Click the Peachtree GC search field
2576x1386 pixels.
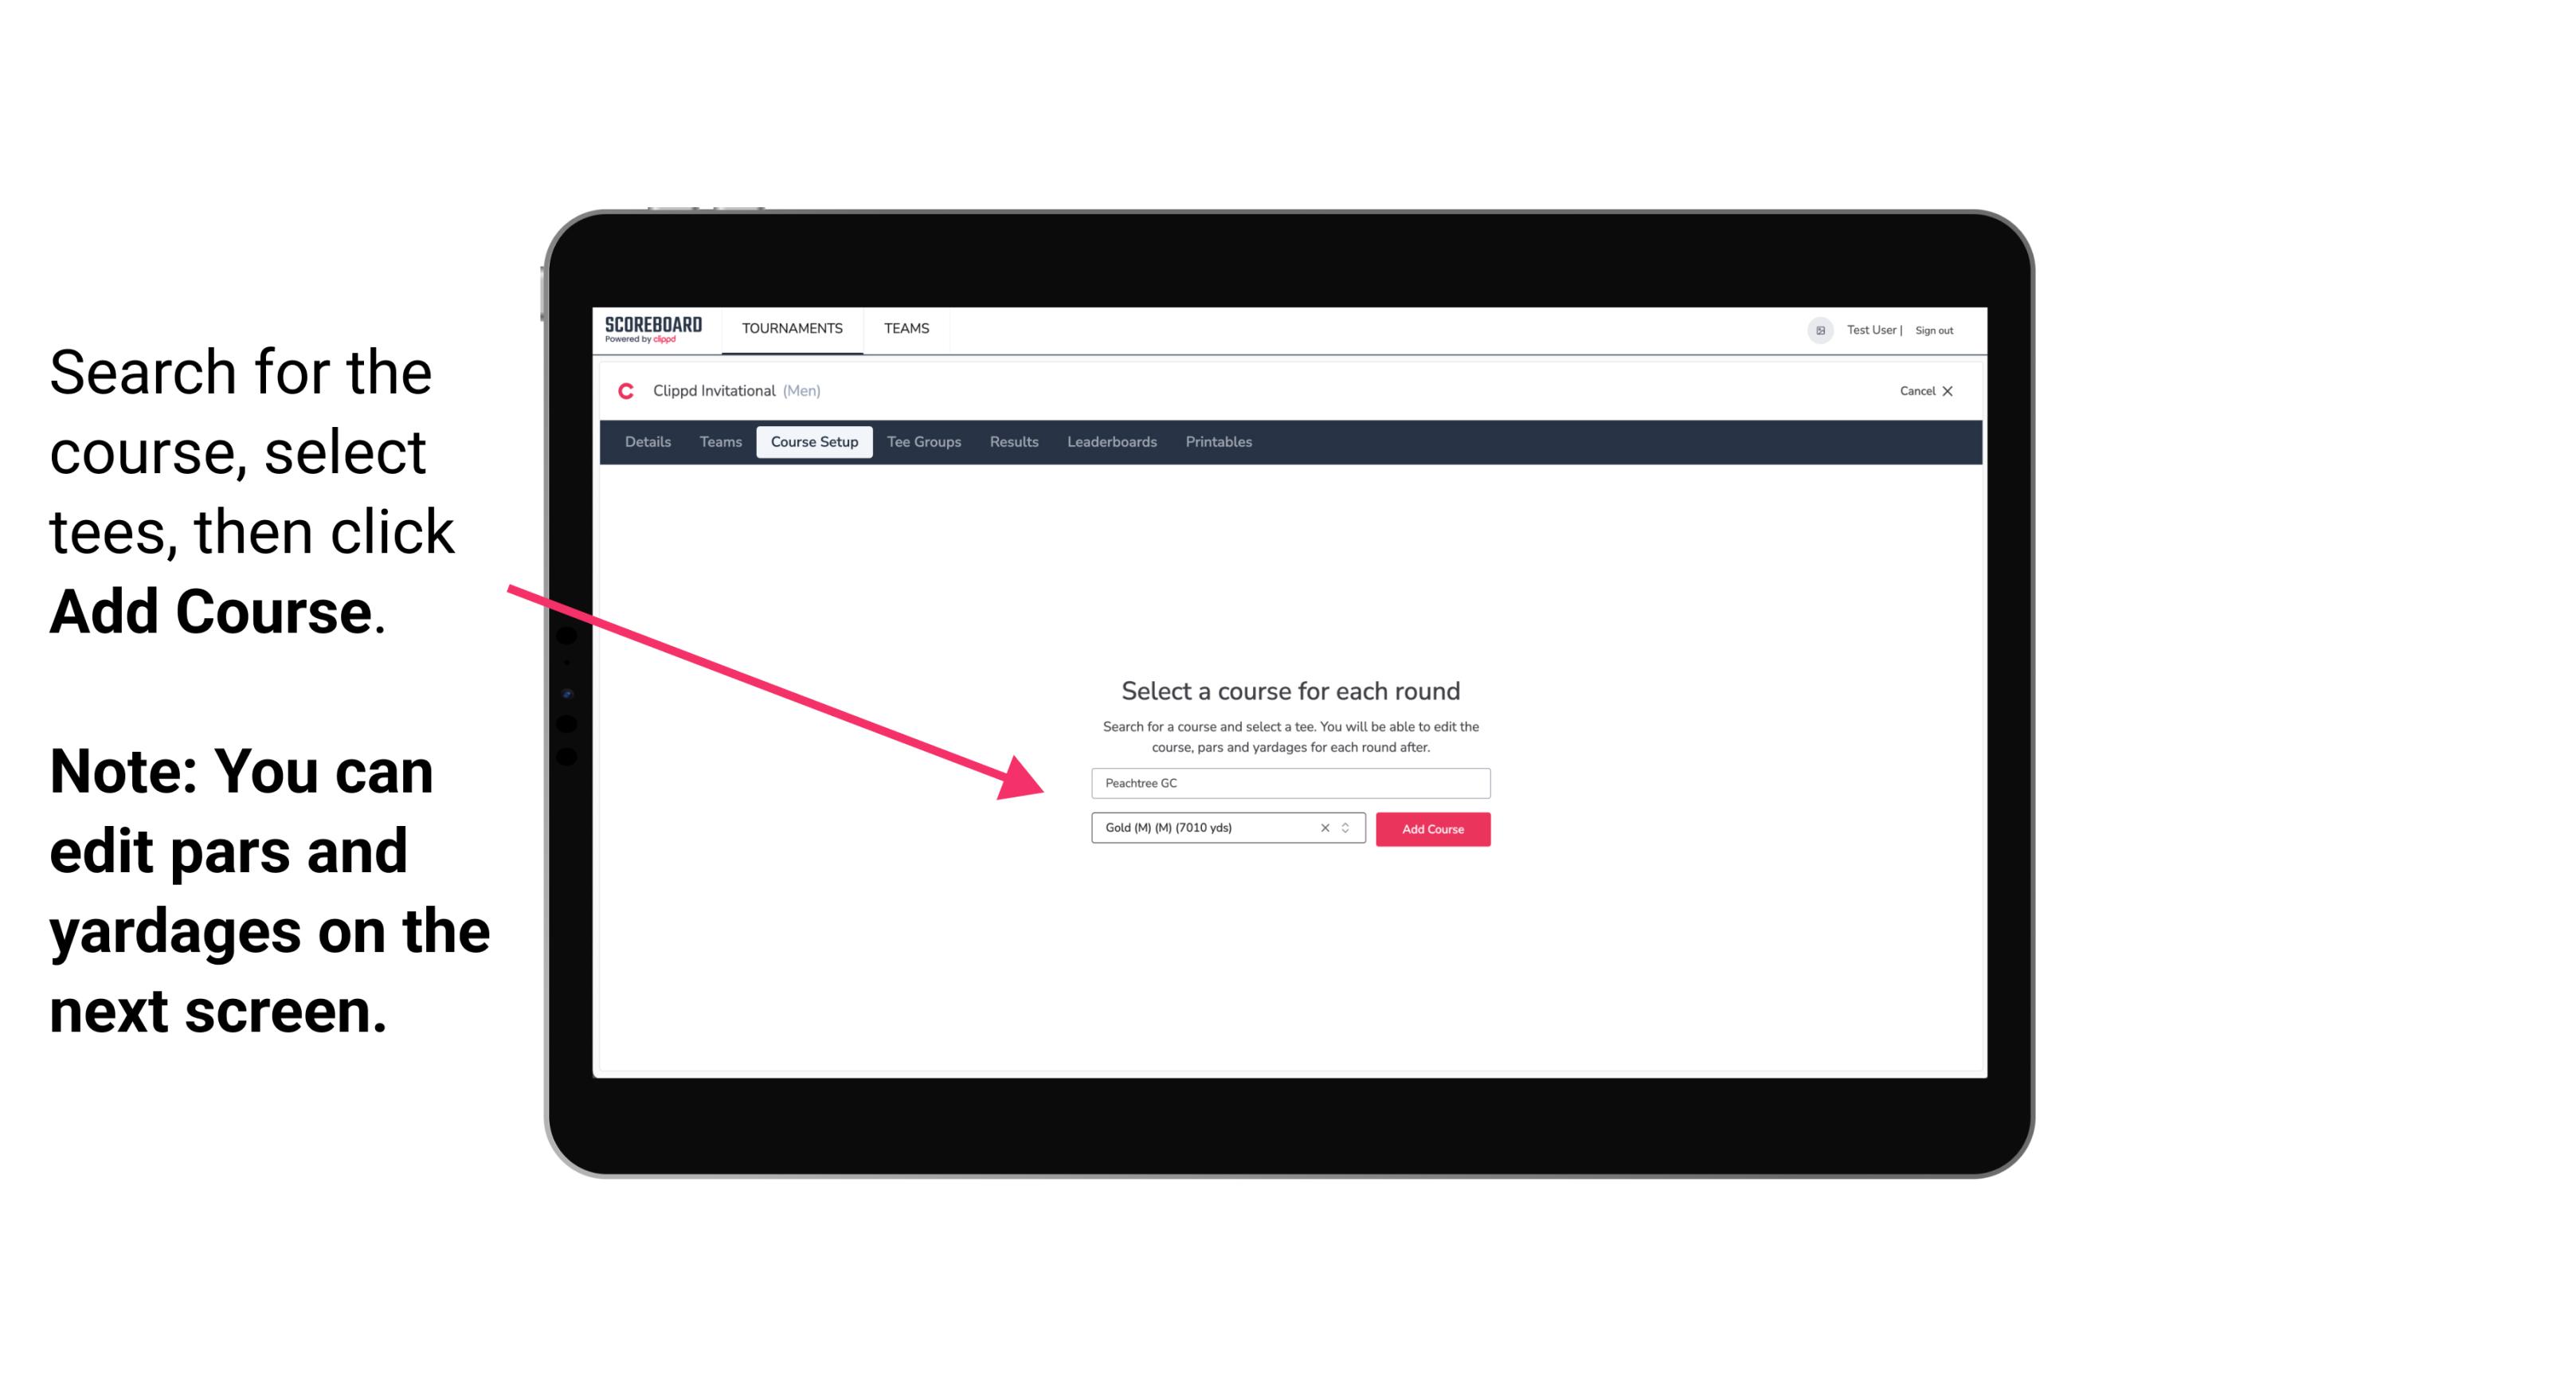pos(1286,781)
